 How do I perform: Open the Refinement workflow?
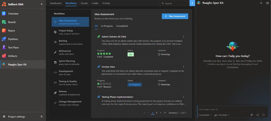coord(70,52)
